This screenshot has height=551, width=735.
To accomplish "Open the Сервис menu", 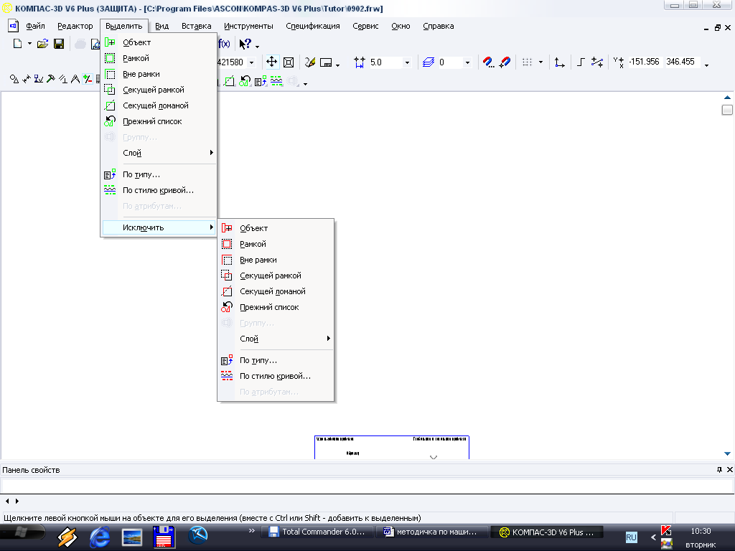I will [365, 27].
